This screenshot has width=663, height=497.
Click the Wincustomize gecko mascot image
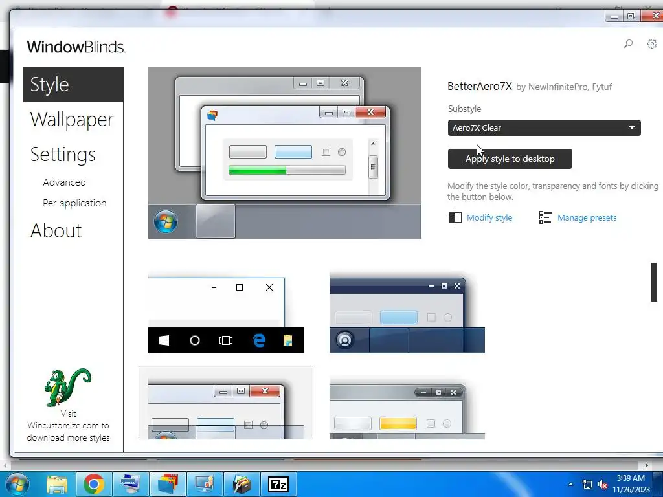67,387
